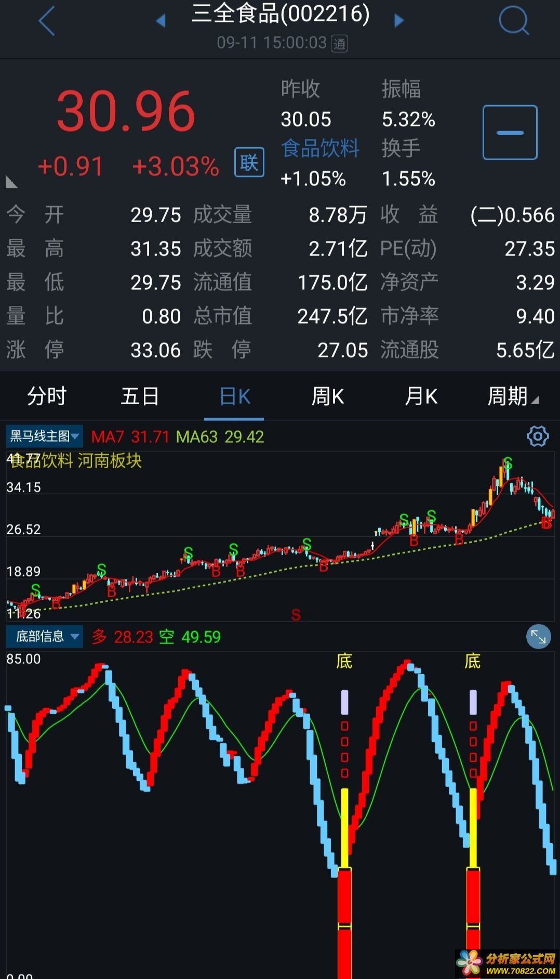Tap the first 底 bottom signal marker

pos(344,662)
